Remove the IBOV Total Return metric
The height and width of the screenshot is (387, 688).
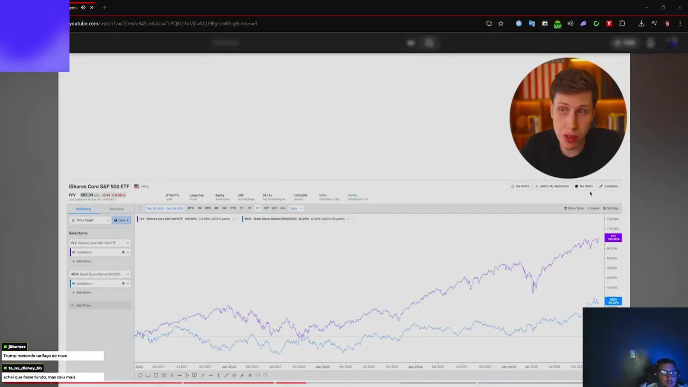tap(128, 283)
